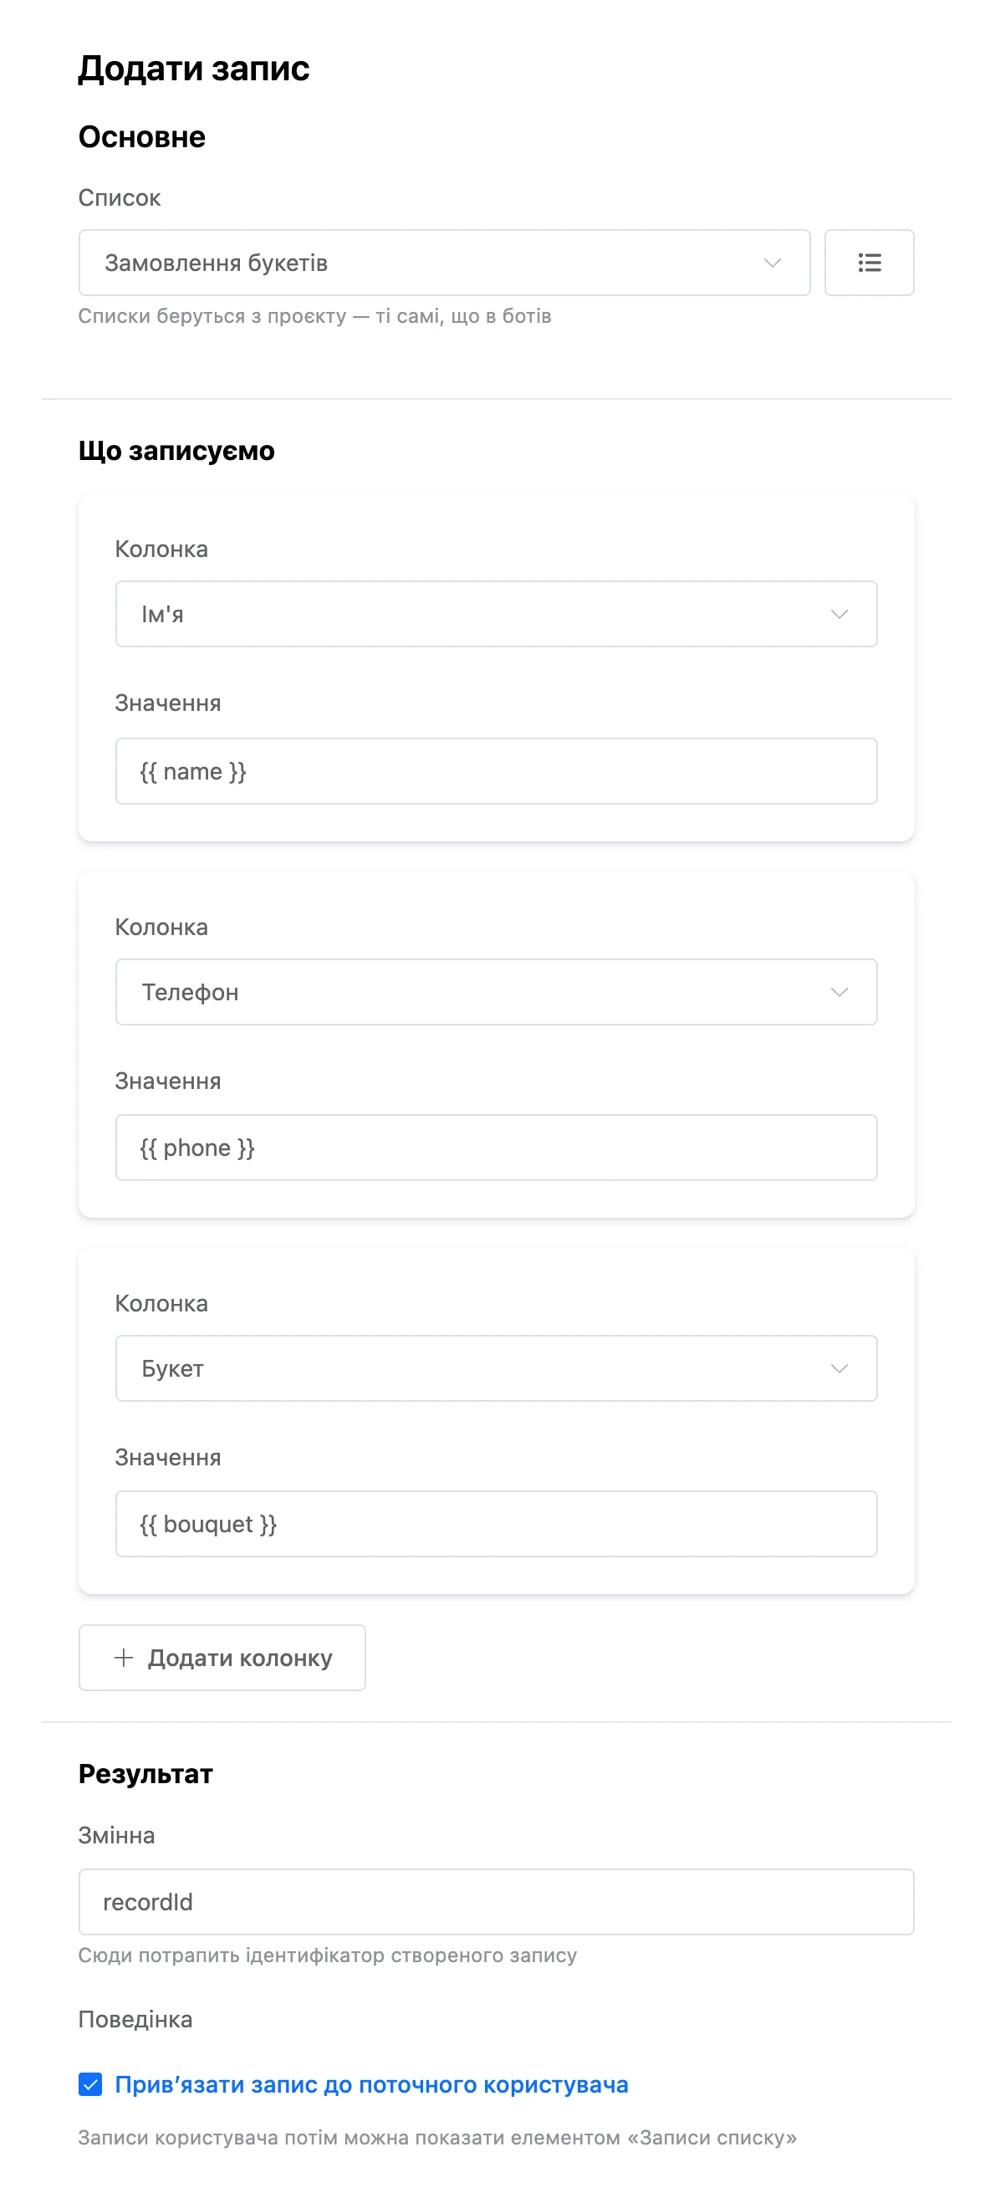Viewport: 990px width, 2193px height.
Task: Focus the {{ phone }} value field
Action: click(x=497, y=1148)
